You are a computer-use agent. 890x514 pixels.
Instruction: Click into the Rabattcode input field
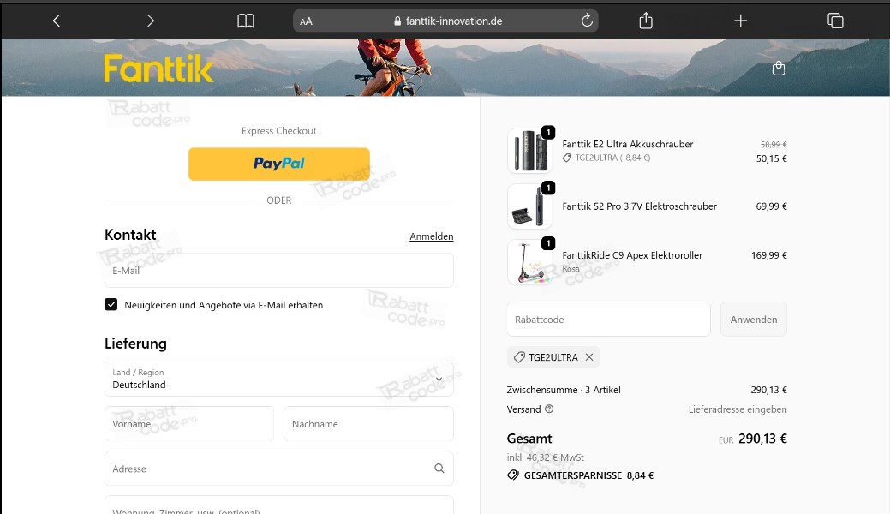point(608,320)
